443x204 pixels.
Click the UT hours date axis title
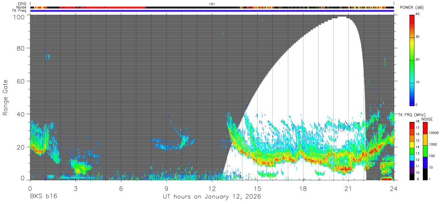[x=212, y=197]
